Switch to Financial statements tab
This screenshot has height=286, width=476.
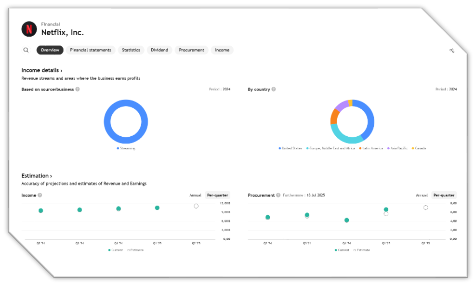tap(91, 50)
